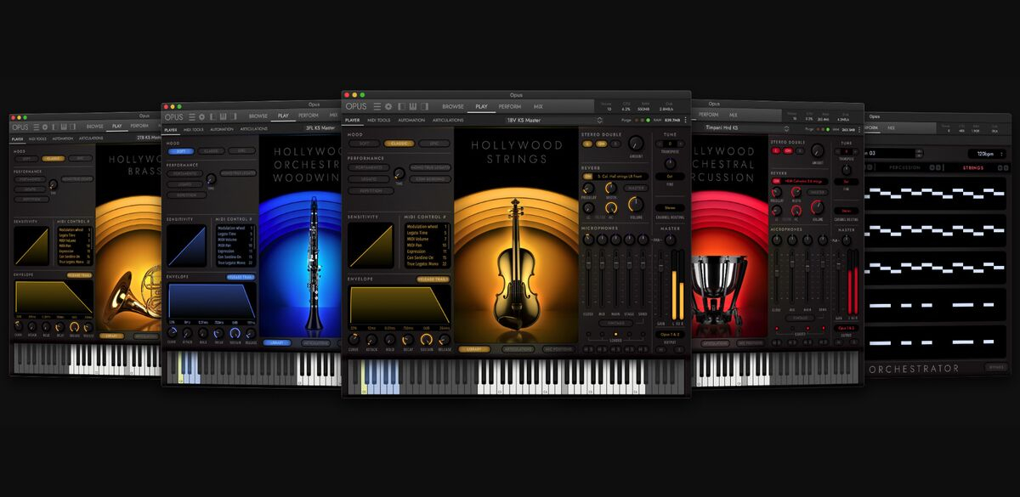Toggle reverb ON in the Hollywood Strings window
The image size is (1020, 497).
point(587,176)
